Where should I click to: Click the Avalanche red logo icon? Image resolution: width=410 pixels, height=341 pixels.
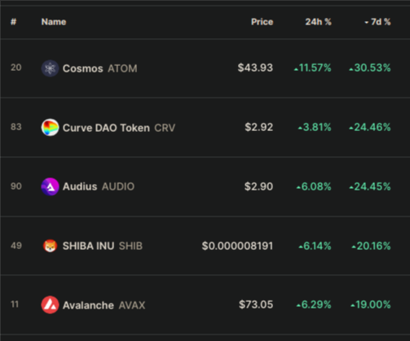50,304
